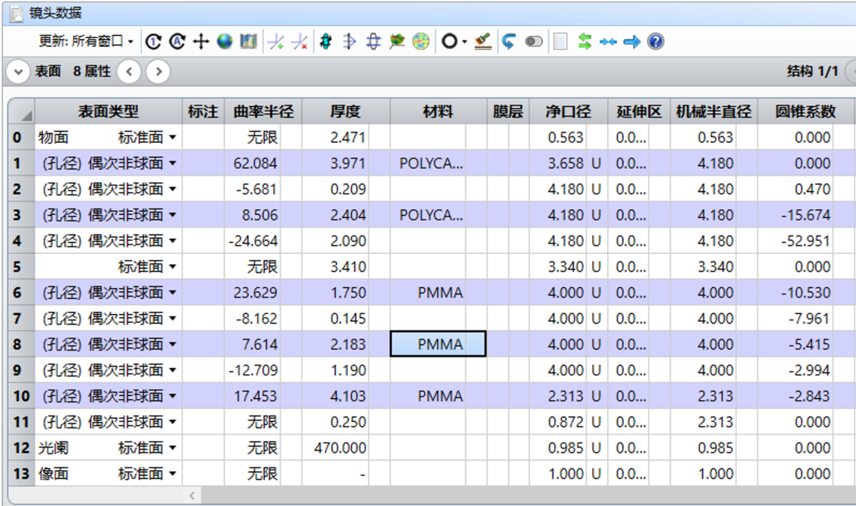The image size is (856, 506).
Task: Click radius value -24.664 in row 4
Action: [254, 241]
